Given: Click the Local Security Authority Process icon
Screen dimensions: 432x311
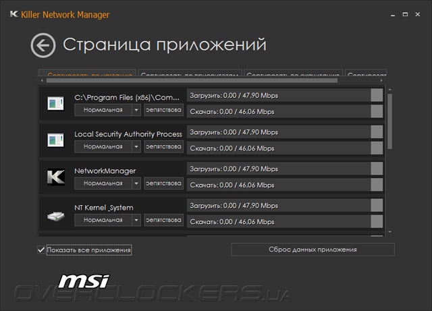Looking at the screenshot, I should click(55, 140).
